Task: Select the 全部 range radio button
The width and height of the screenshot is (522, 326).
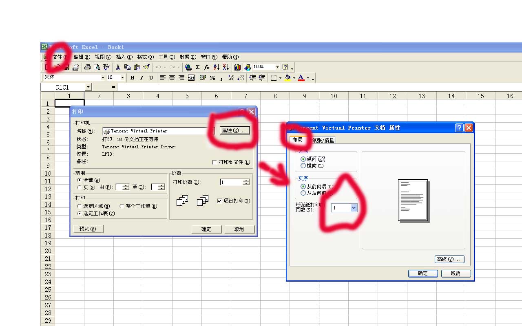Action: pyautogui.click(x=80, y=180)
